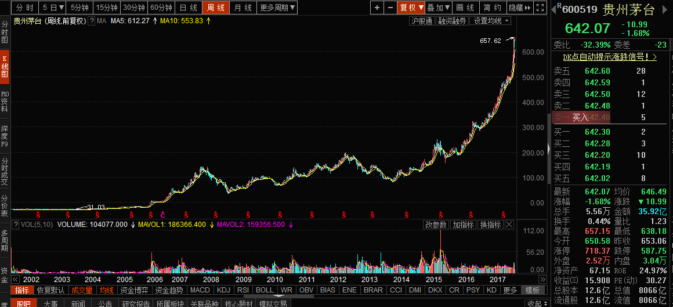The image size is (673, 307).
Task: Switch to the 15分钟 period
Action: pyautogui.click(x=107, y=8)
